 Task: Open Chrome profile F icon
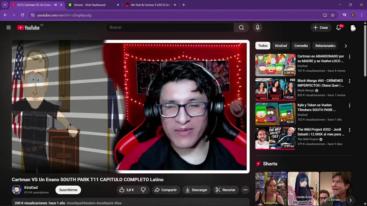click(x=353, y=15)
